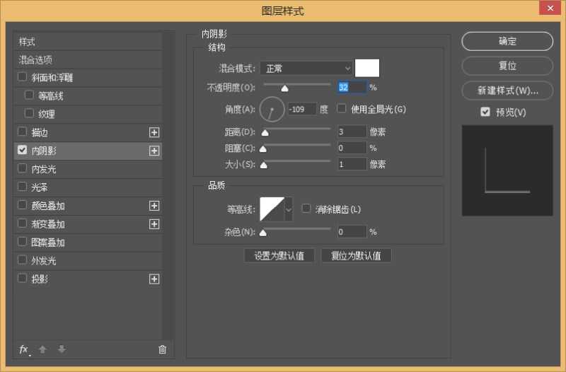
Task: Click the move effect up arrow
Action: point(42,349)
